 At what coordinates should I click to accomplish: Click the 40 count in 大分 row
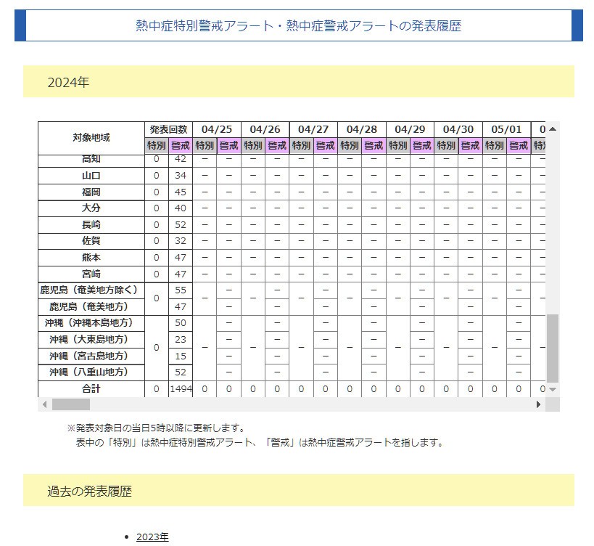click(181, 208)
